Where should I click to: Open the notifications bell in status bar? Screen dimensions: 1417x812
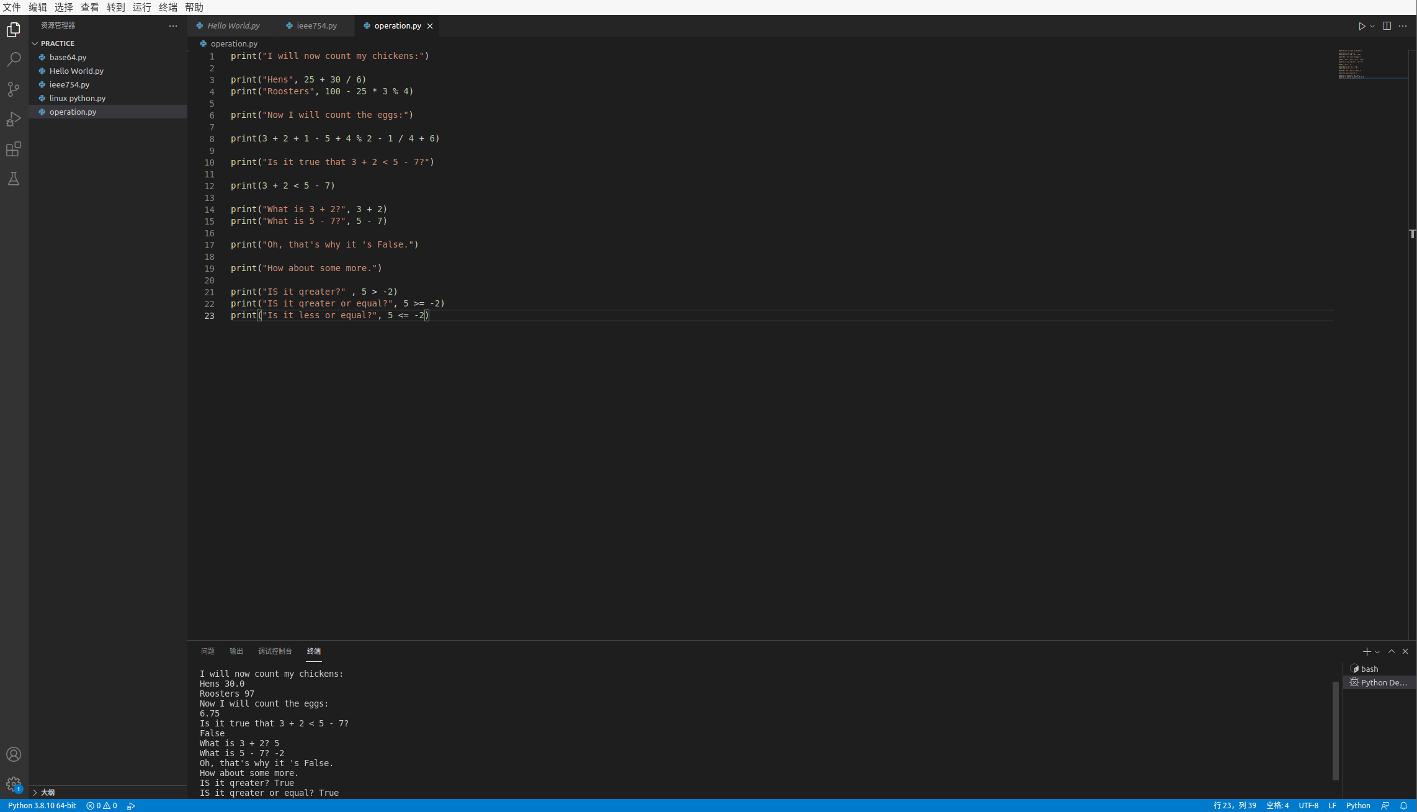(x=1403, y=806)
